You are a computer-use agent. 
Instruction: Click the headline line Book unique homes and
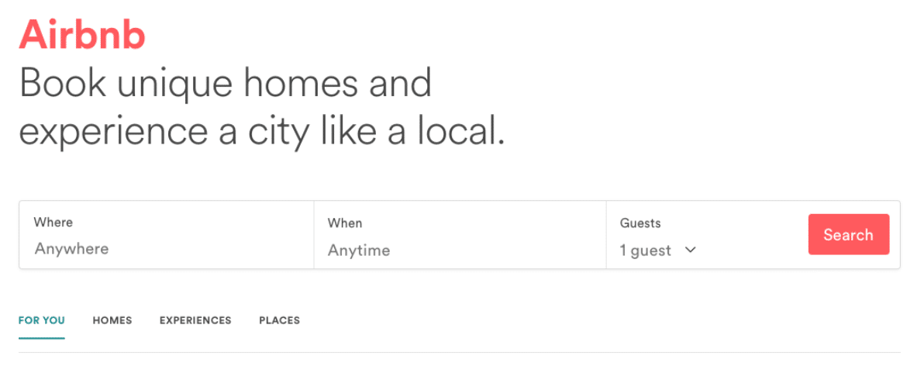tap(225, 83)
